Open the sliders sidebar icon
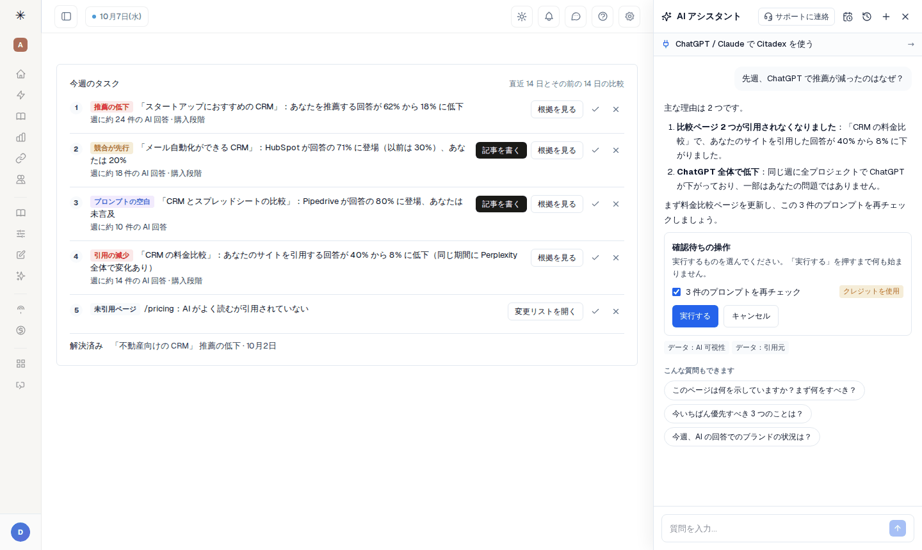The width and height of the screenshot is (922, 550). click(x=20, y=234)
